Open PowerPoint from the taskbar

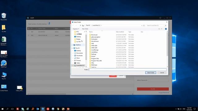coord(68,109)
